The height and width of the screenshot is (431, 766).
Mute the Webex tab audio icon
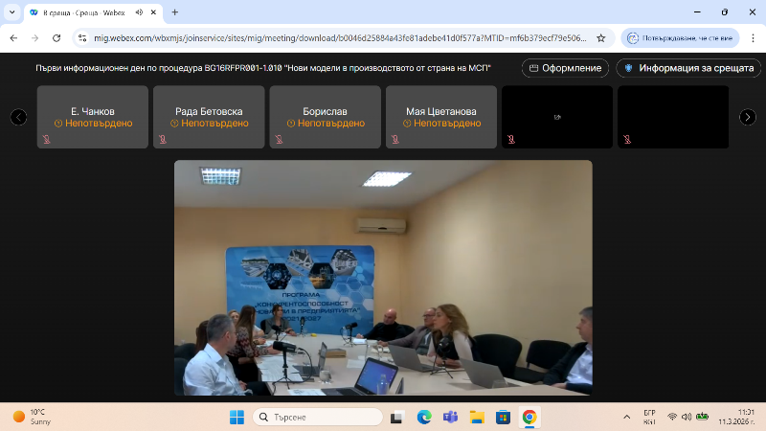point(139,12)
